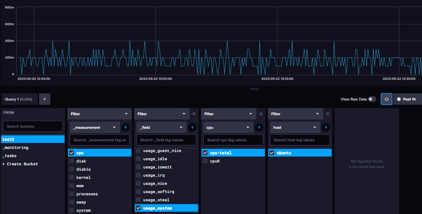Open the cpu tag key dropdown
This screenshot has width=422, height=214.
pos(228,127)
